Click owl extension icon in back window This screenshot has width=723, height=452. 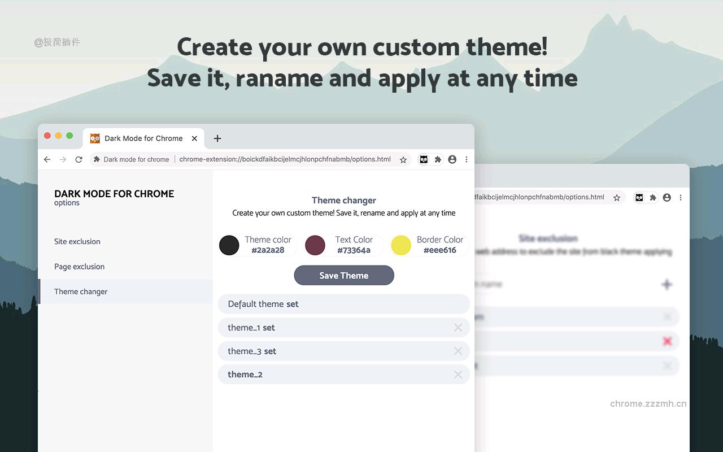(639, 198)
